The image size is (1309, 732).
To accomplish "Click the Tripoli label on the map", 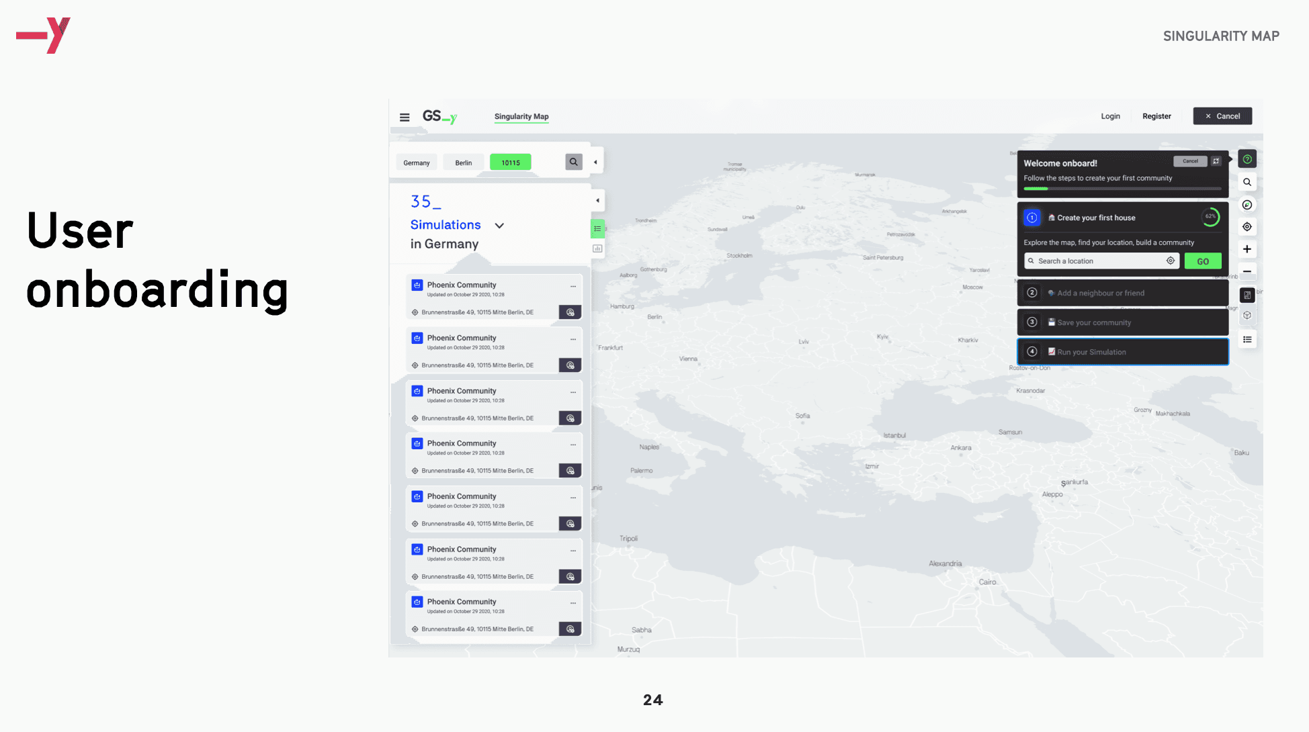I will click(628, 539).
